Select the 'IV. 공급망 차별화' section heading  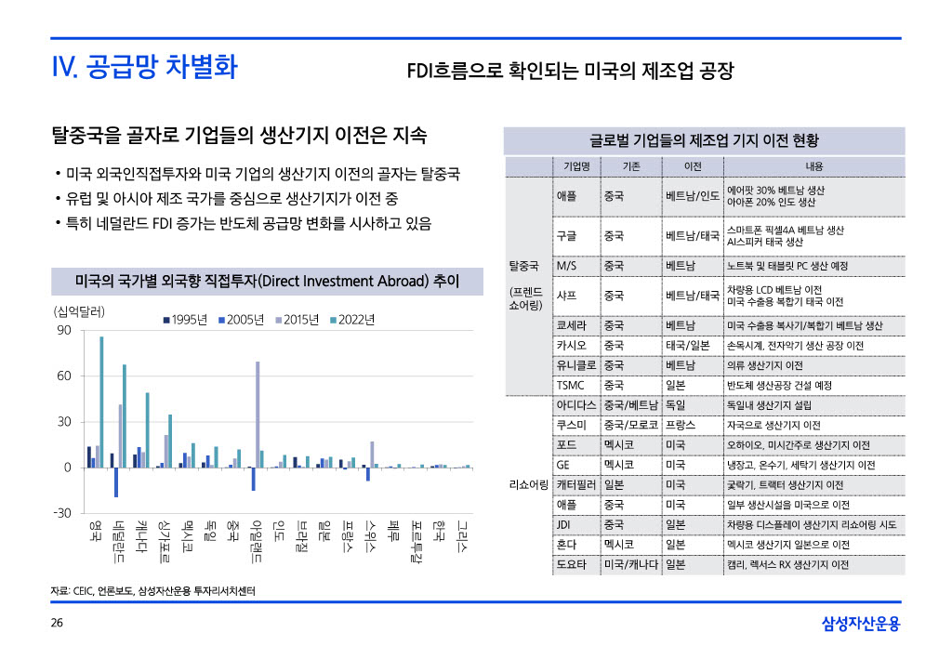pyautogui.click(x=144, y=68)
